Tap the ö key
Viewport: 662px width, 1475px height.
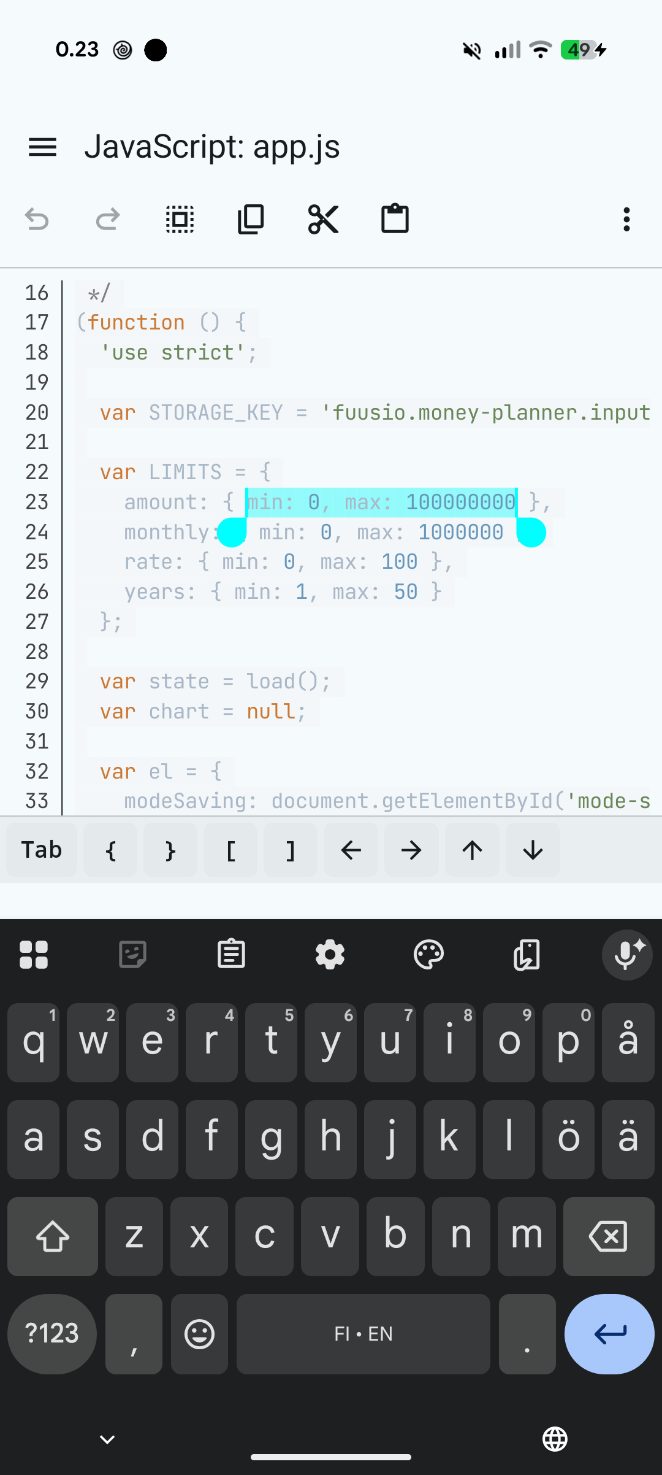[x=568, y=1139]
